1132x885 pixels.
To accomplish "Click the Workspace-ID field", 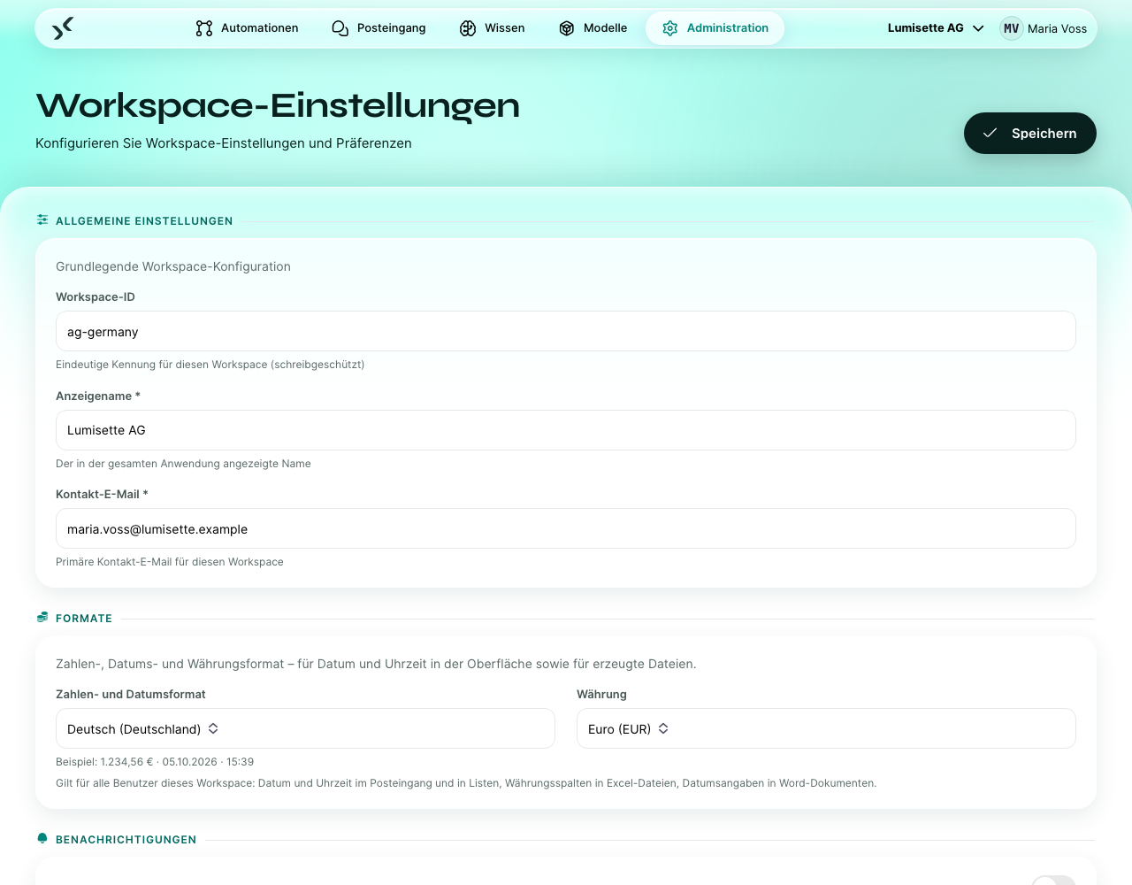I will click(x=566, y=331).
